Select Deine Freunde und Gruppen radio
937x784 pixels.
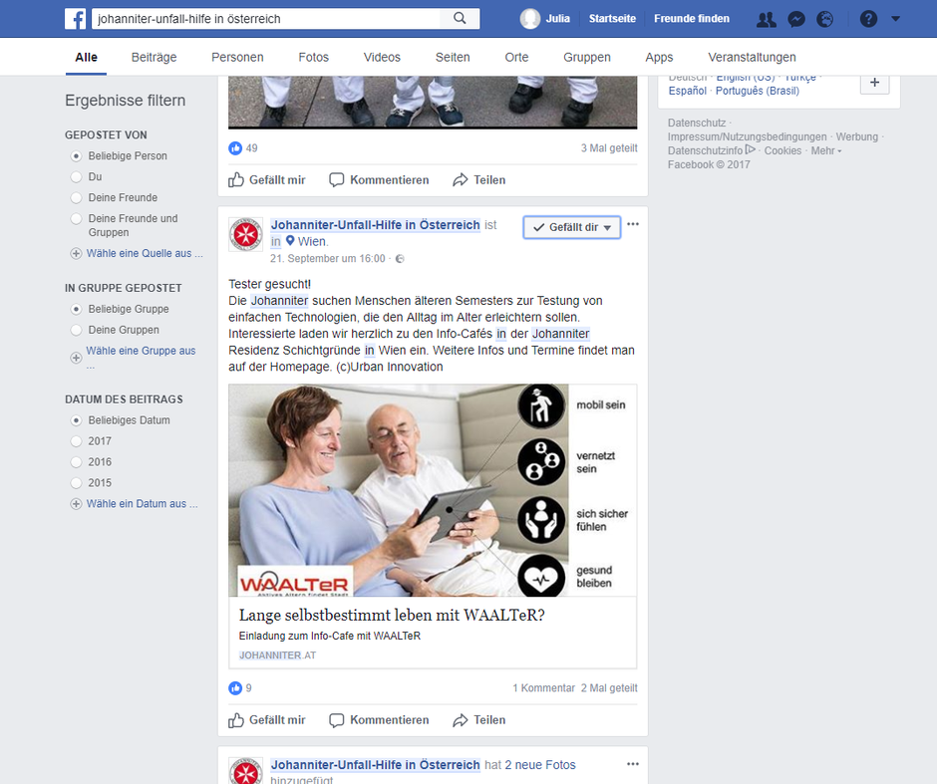click(x=76, y=218)
